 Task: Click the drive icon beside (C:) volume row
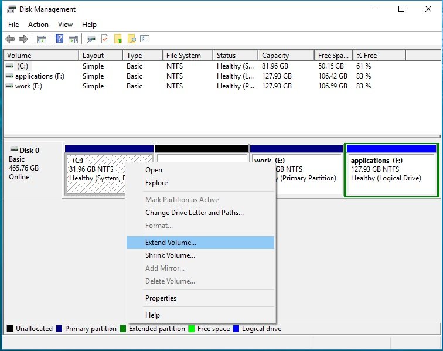[x=9, y=66]
